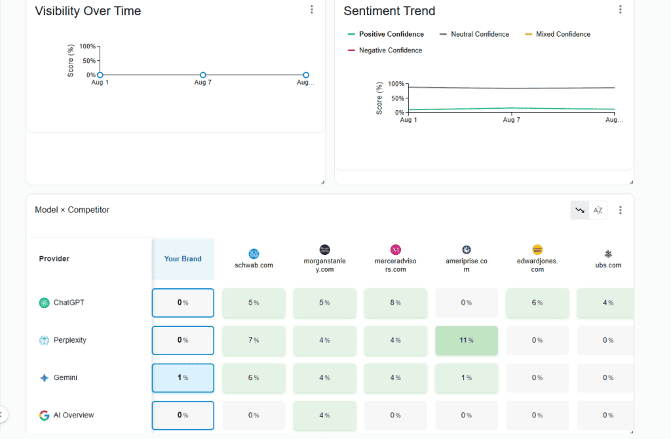Click Perplexity ameriprise.com 11% cell
This screenshot has width=671, height=439.
coord(467,341)
